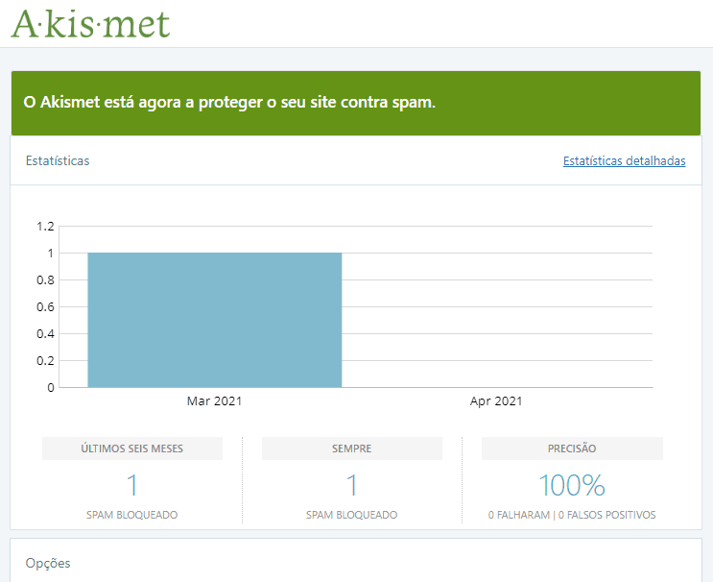Click the 0.6 y-axis label

tap(45, 307)
